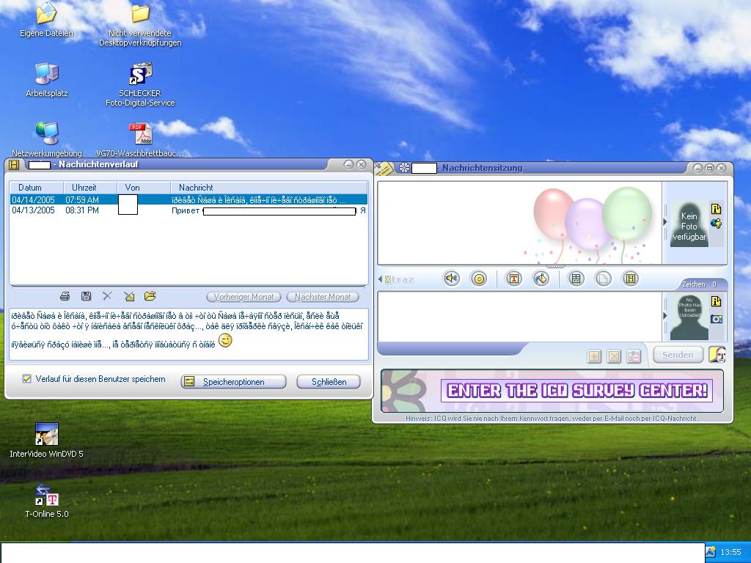Click the Nachricht column header
The width and height of the screenshot is (751, 563).
tap(196, 188)
